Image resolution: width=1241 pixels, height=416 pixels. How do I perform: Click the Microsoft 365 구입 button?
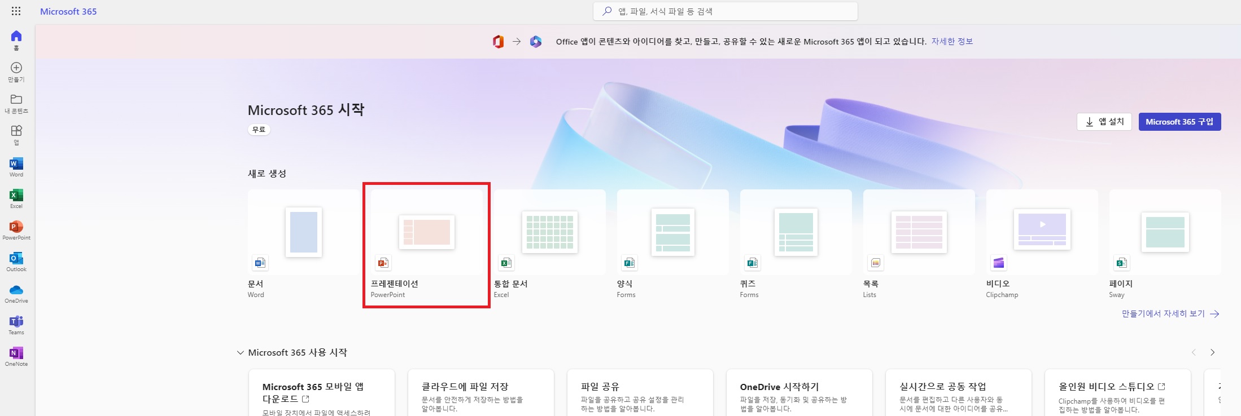point(1179,122)
